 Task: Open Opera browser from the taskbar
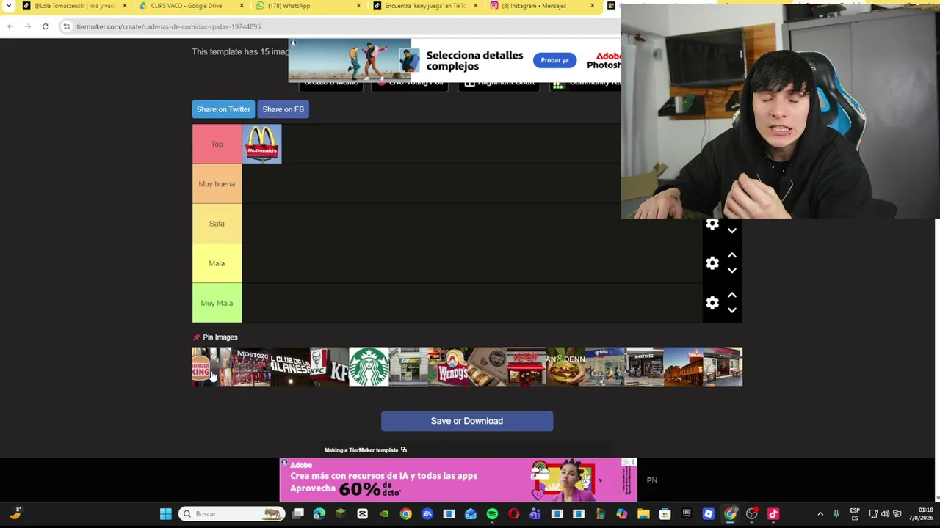pos(513,514)
